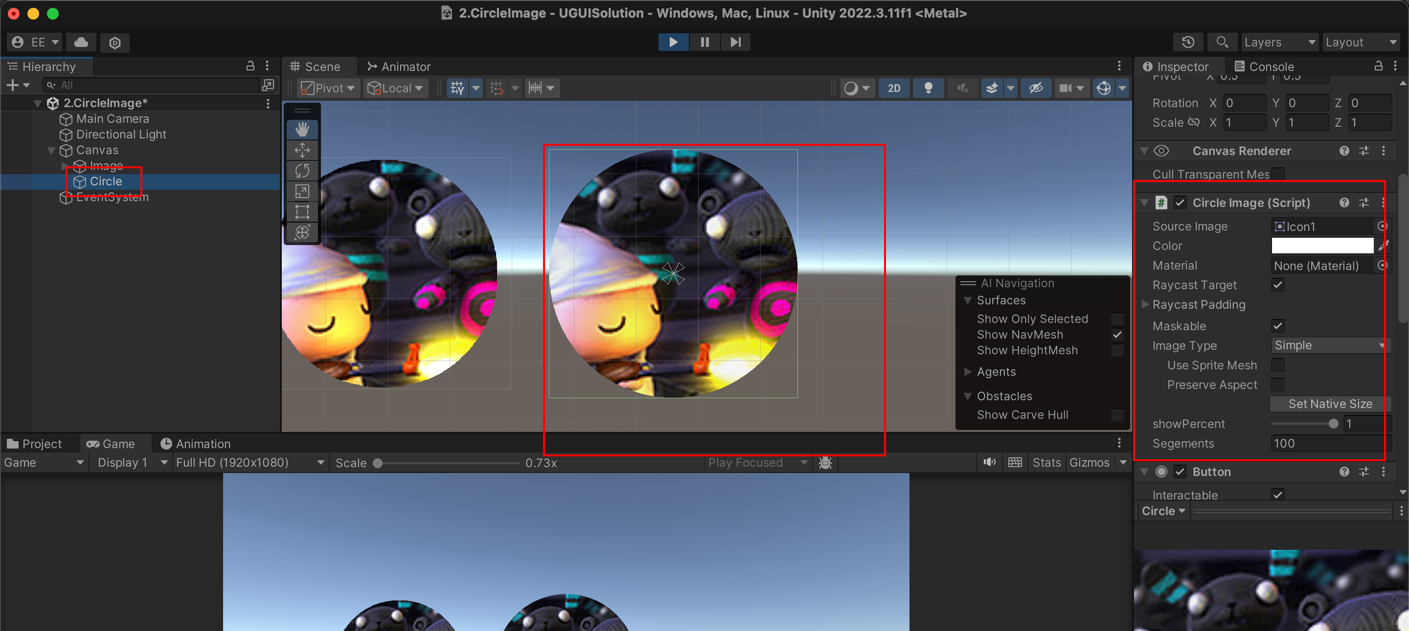Switch to the Animator tab
This screenshot has height=631, width=1409.
pyautogui.click(x=399, y=67)
